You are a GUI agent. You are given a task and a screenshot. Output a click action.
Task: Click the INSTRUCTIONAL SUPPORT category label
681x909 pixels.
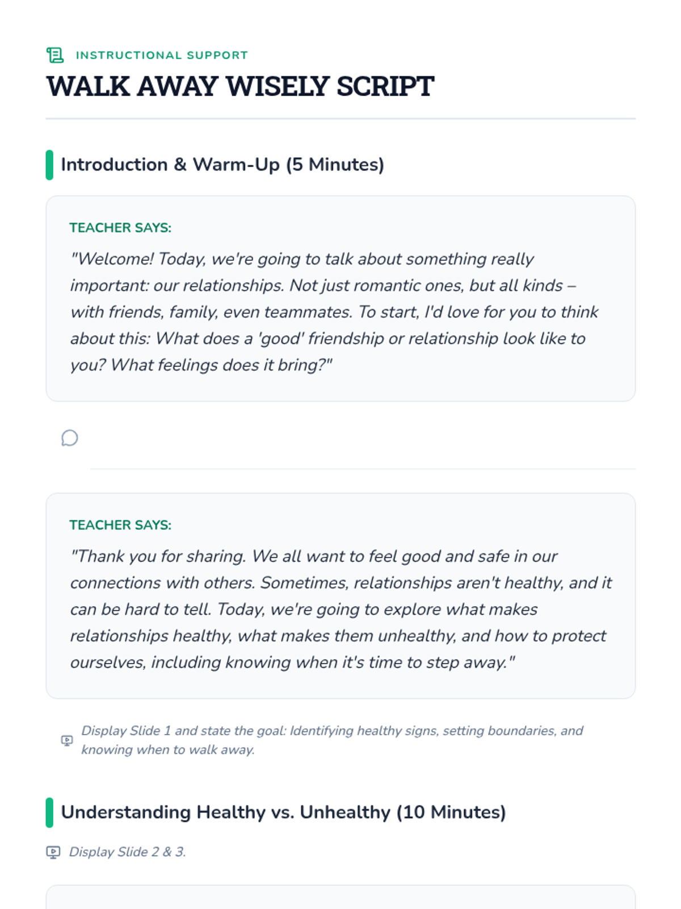point(162,55)
